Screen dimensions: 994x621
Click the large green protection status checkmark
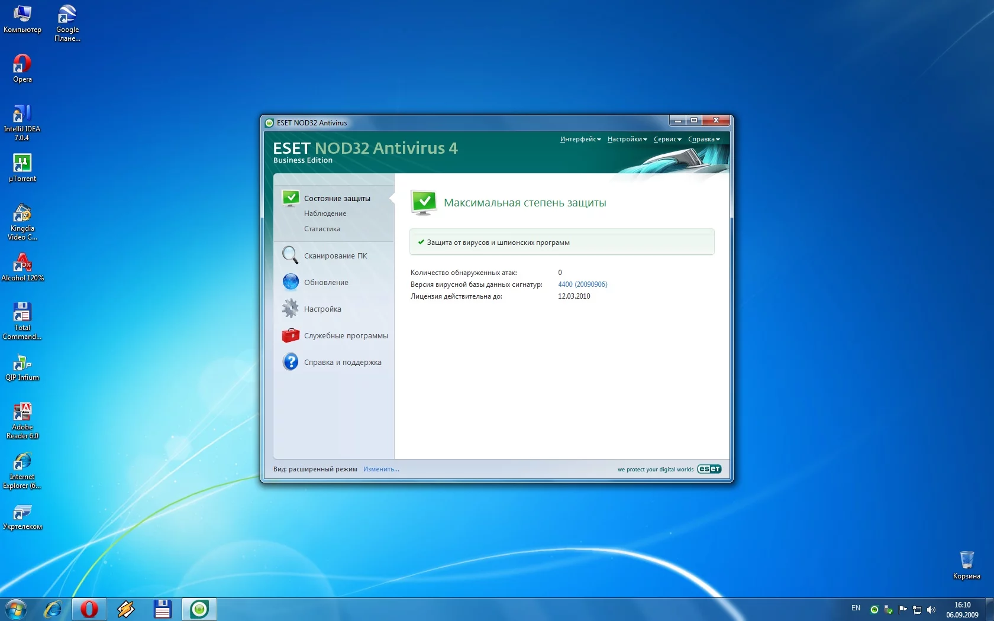point(424,202)
